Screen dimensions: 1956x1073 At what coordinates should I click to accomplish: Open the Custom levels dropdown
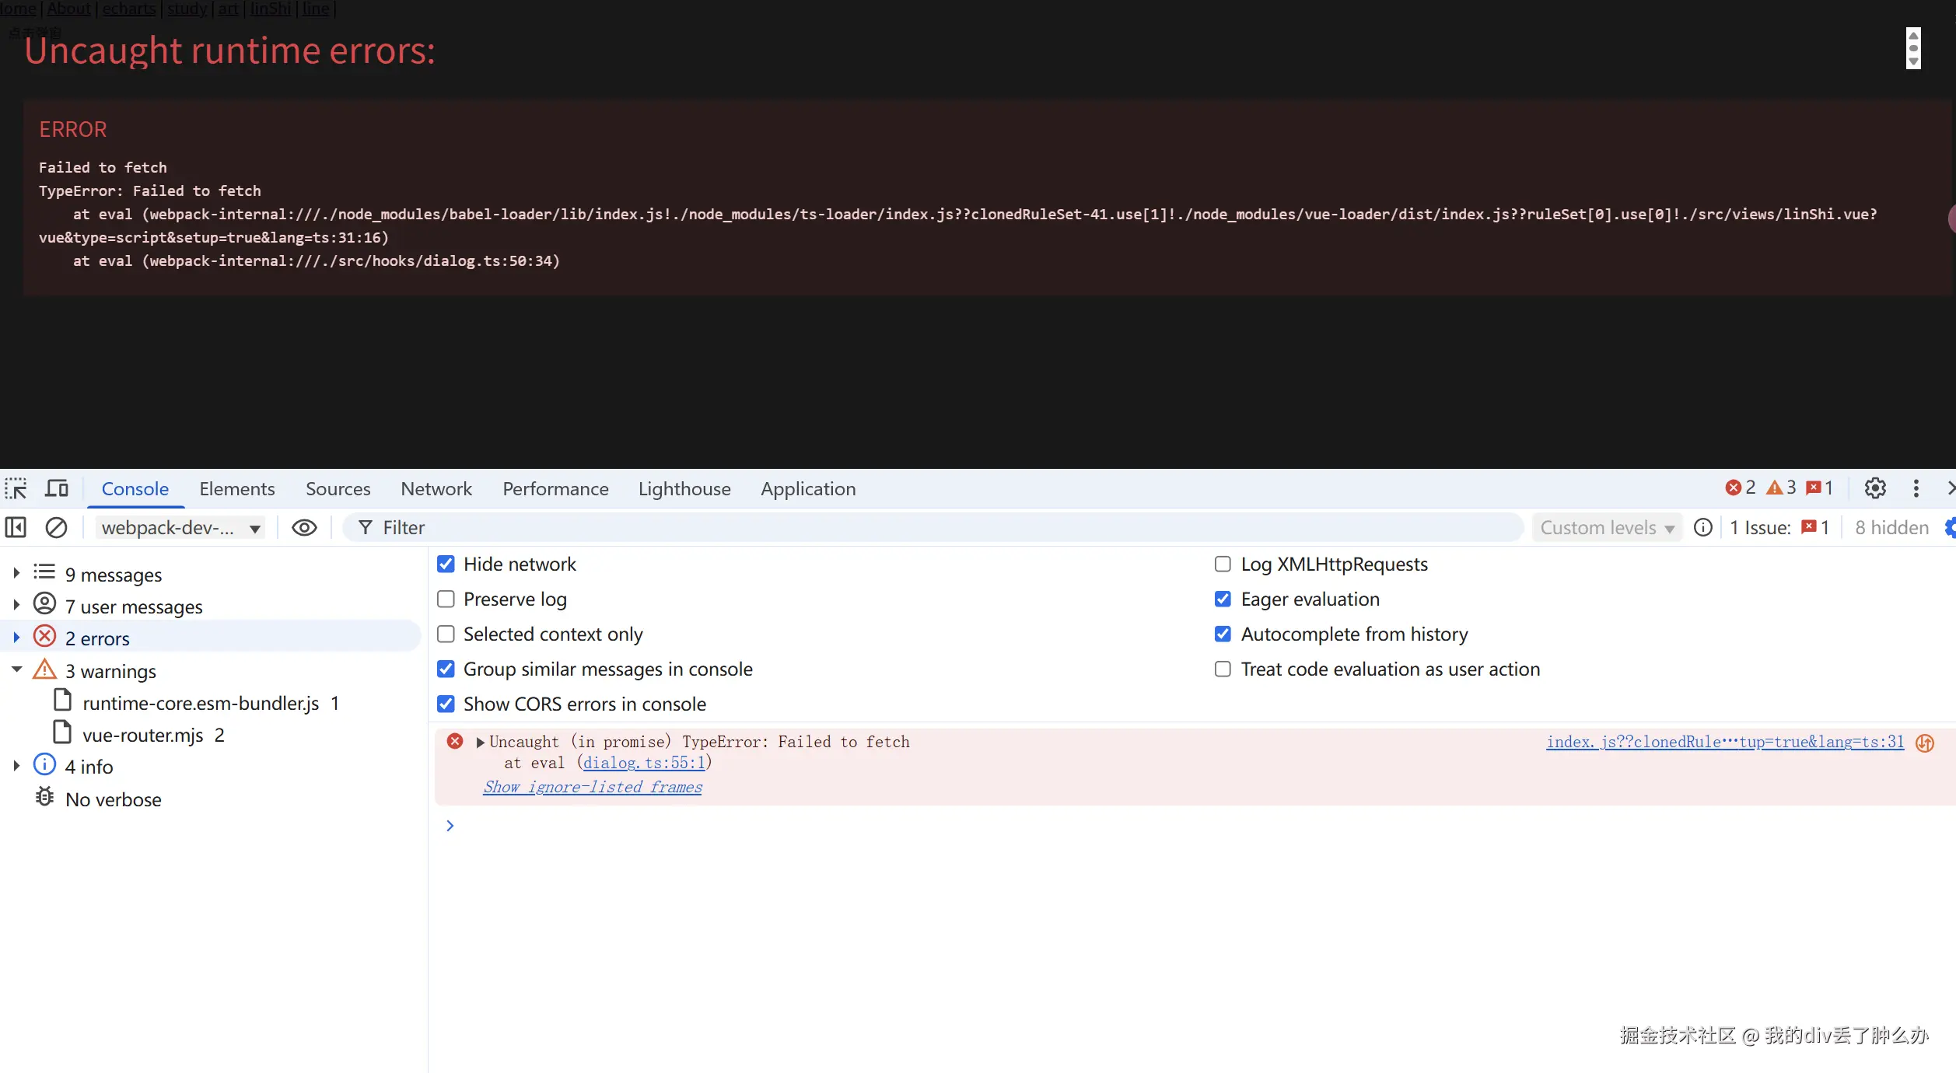click(x=1606, y=528)
